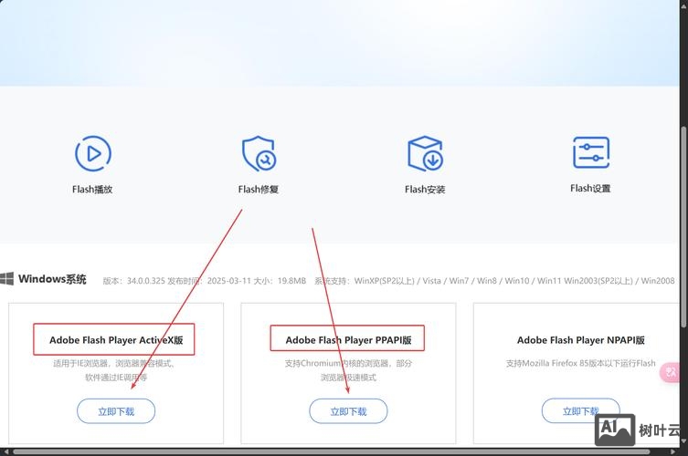Open the Flash修复 shield wrench icon
The width and height of the screenshot is (688, 456).
coord(259,153)
